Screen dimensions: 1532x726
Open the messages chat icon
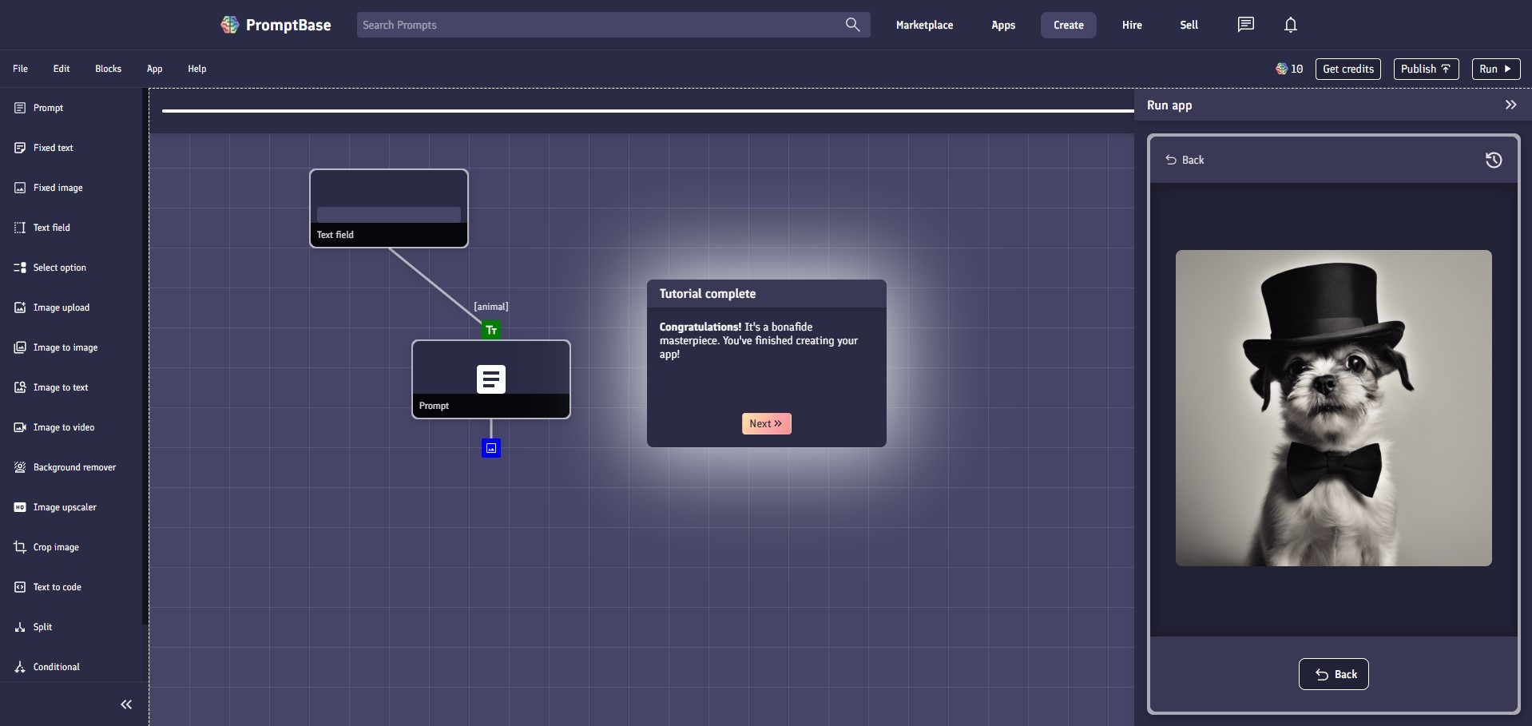click(1245, 25)
